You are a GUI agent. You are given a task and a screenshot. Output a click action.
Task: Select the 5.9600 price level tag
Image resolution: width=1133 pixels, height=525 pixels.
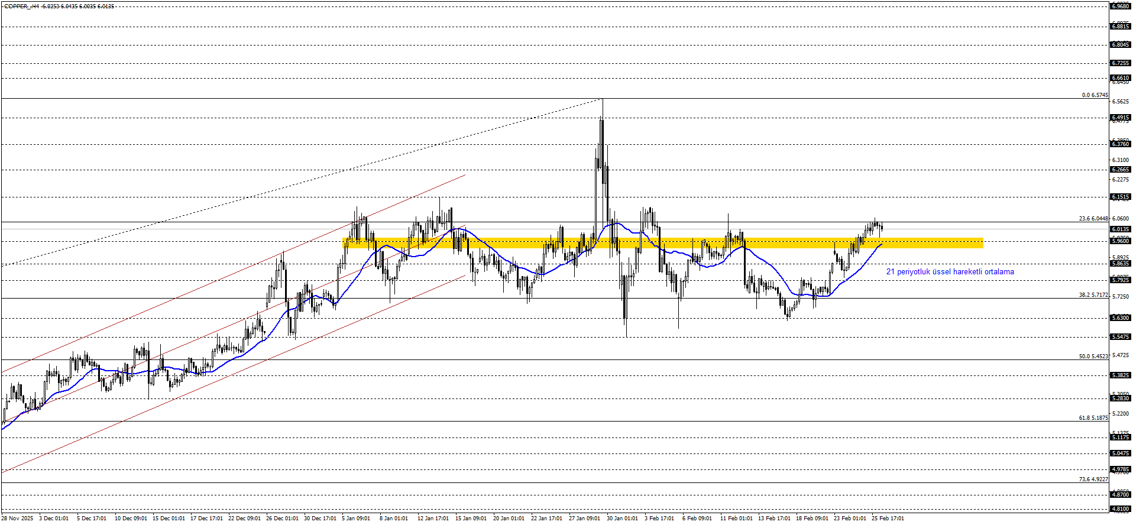tap(1120, 241)
